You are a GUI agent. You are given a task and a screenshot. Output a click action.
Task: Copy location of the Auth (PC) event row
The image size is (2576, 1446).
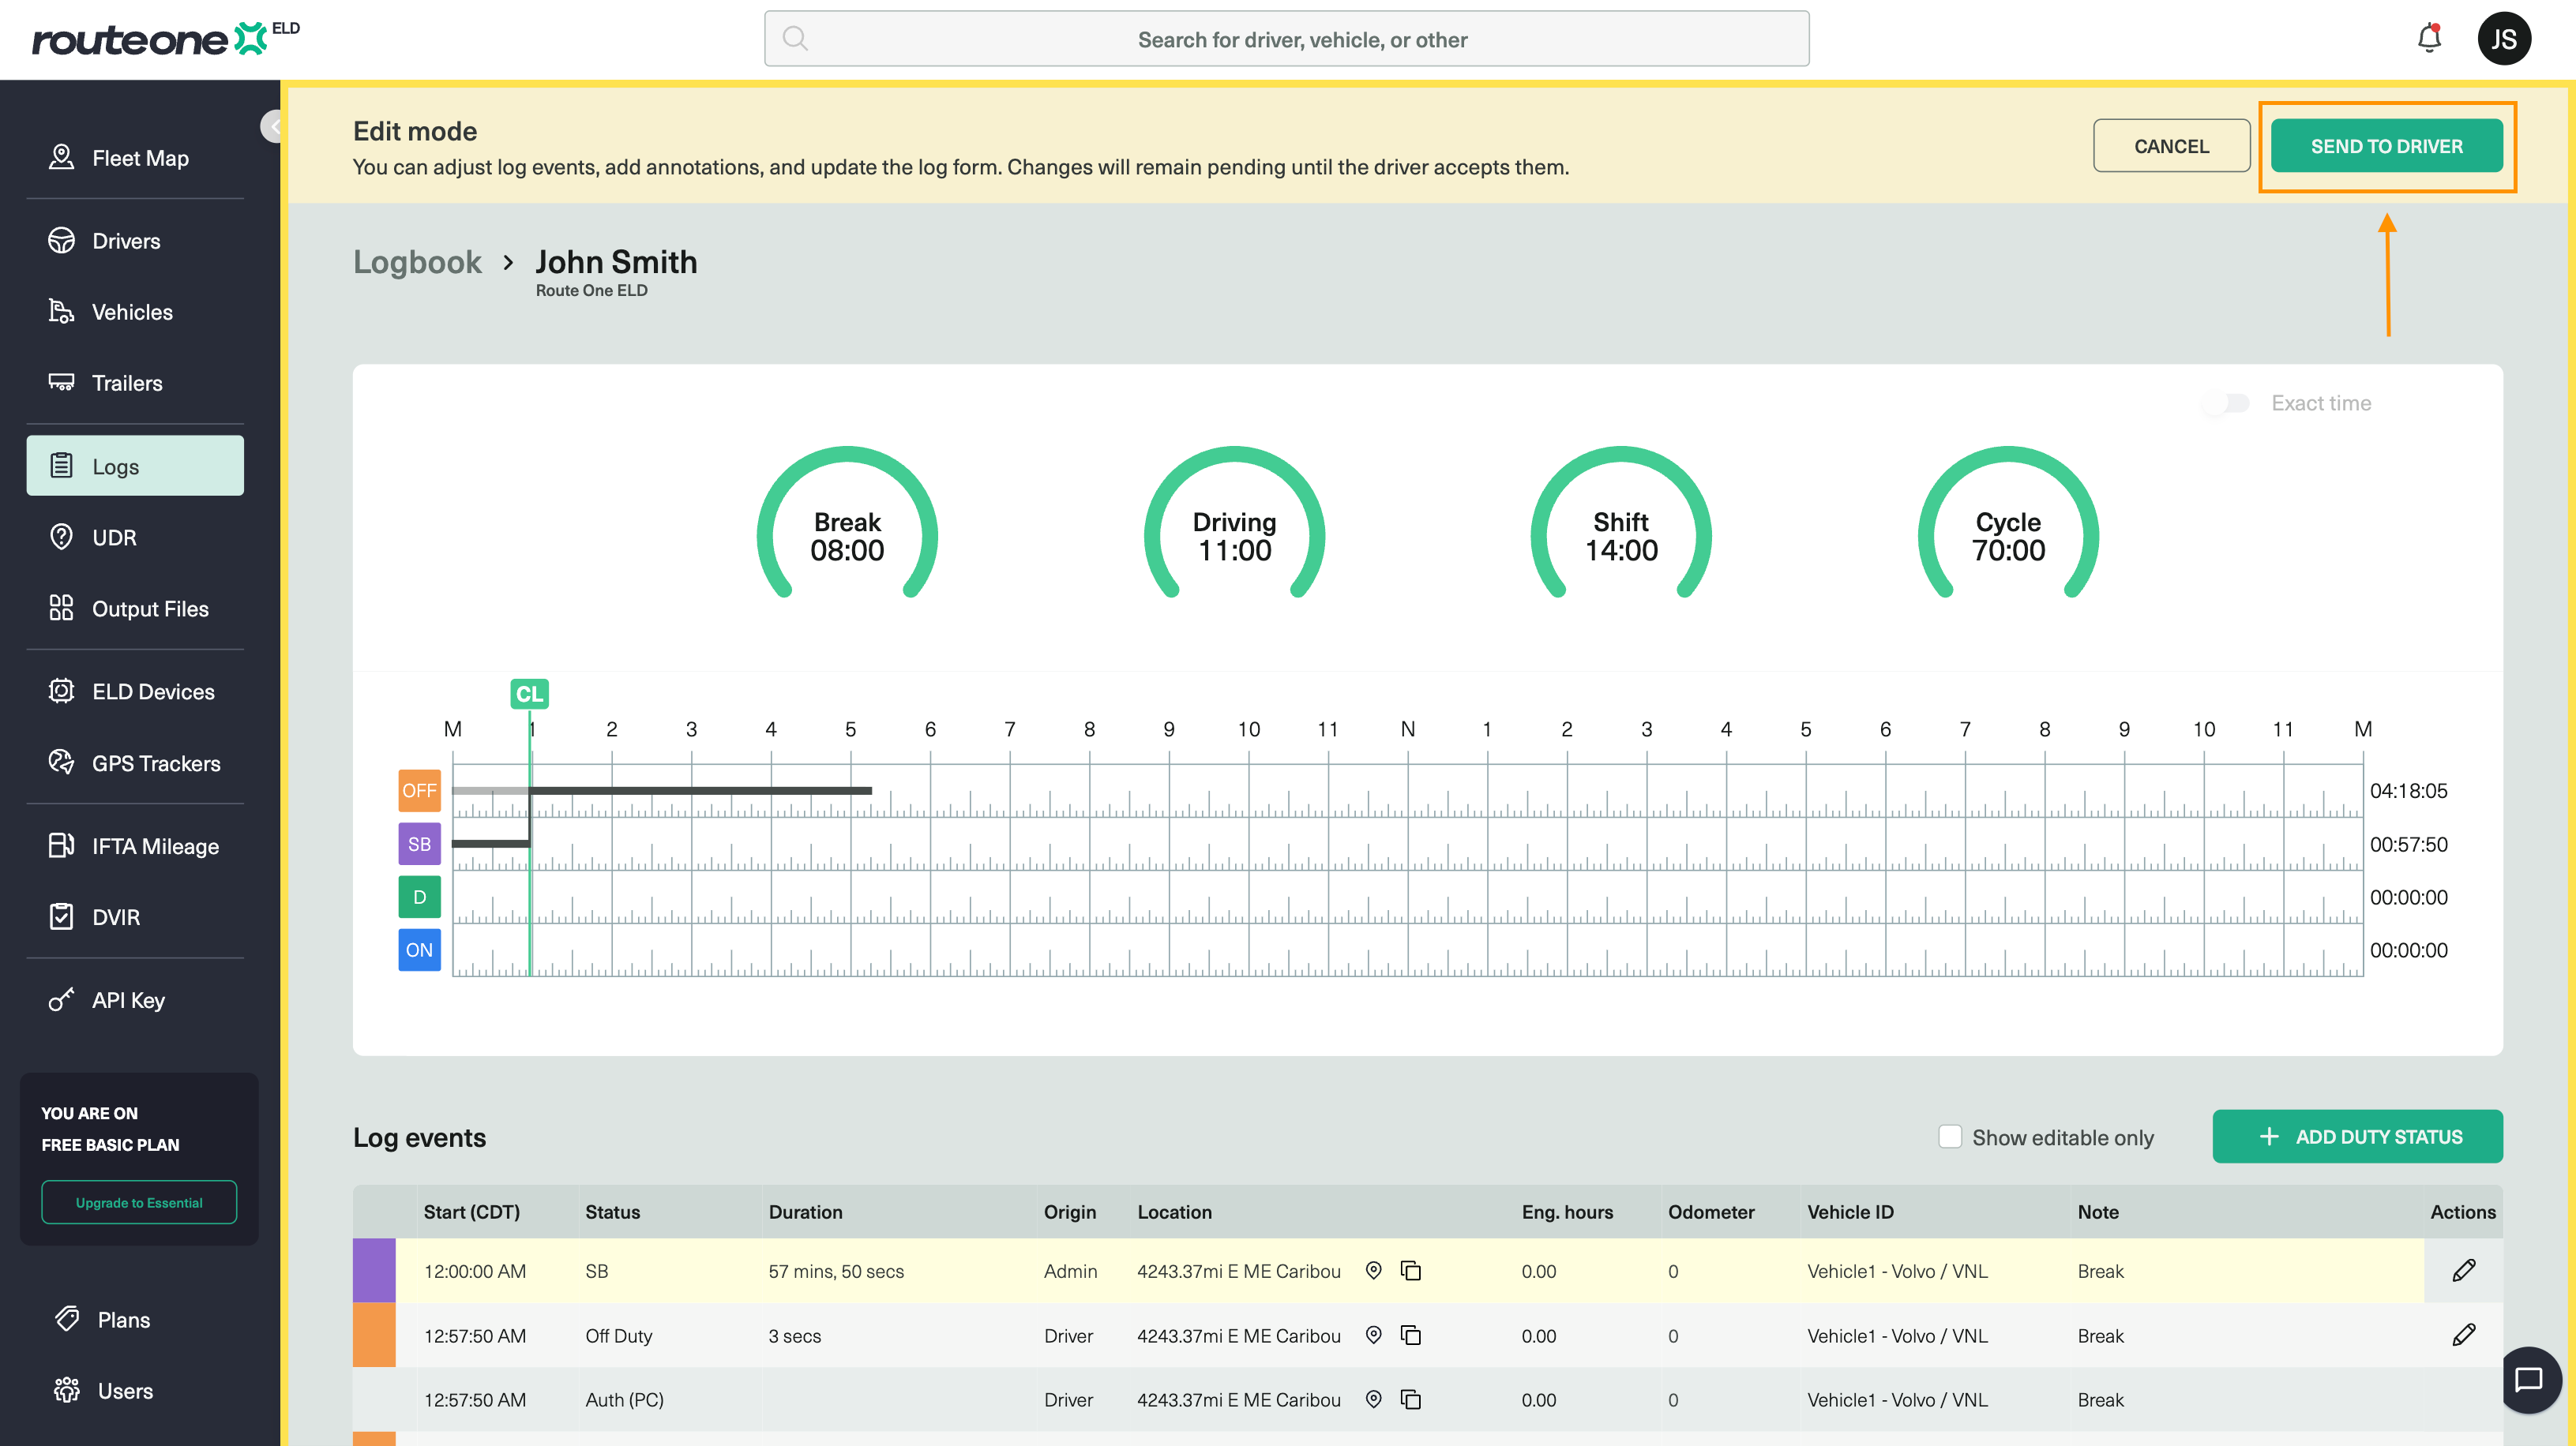1411,1399
